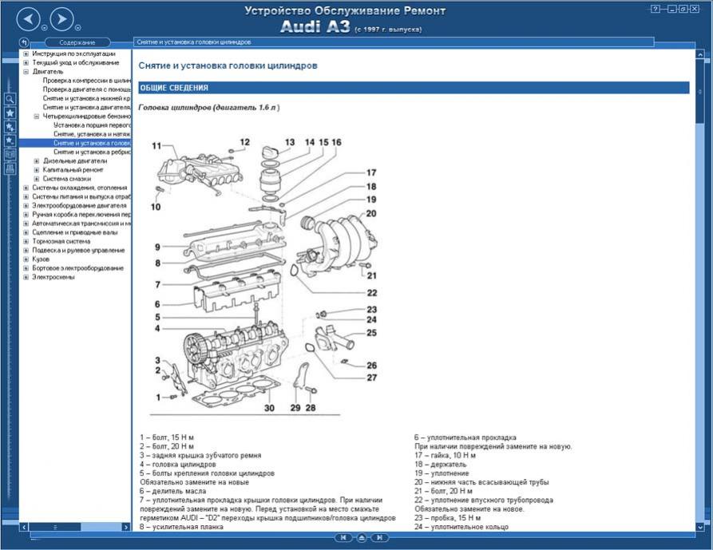
Task: Expand Инструкция по эксплуатации
Action: [x=26, y=53]
